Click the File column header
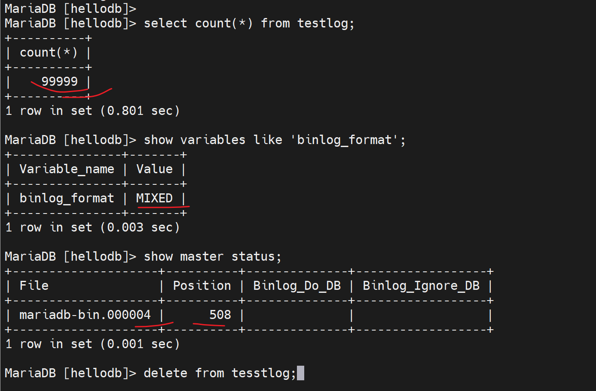596x391 pixels. tap(34, 286)
